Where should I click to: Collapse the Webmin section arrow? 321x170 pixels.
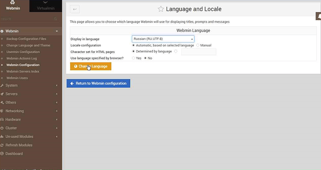[57, 31]
